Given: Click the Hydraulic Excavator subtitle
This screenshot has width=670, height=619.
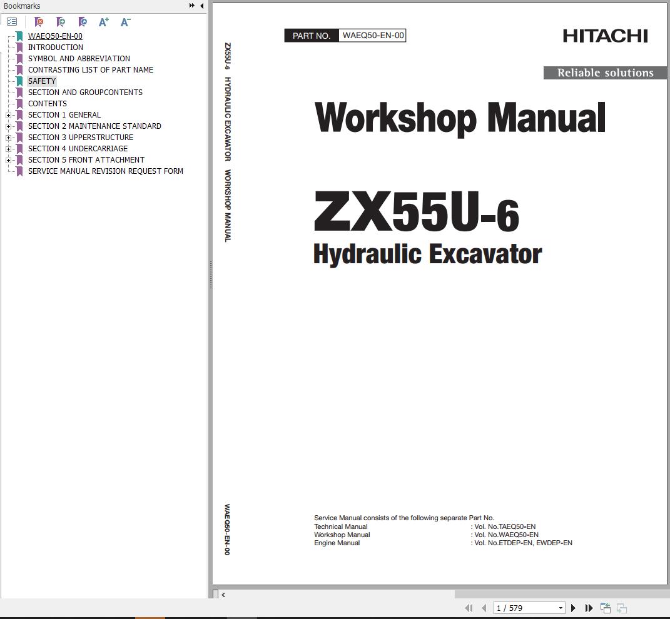Looking at the screenshot, I should [x=428, y=254].
